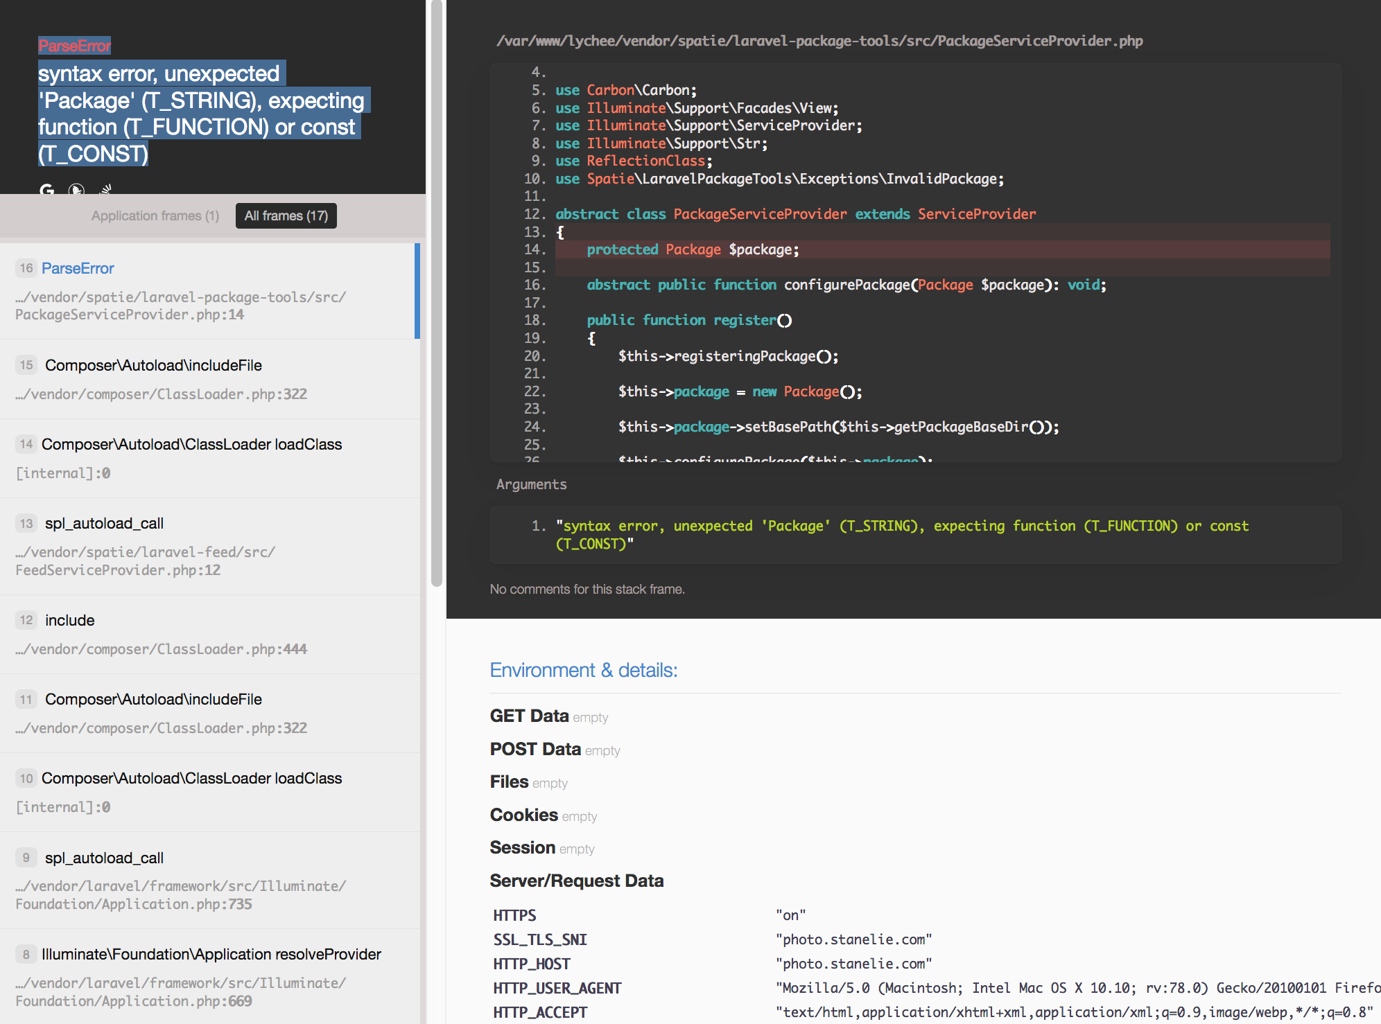Search the error on DuckDuckGo
The image size is (1381, 1024).
pyautogui.click(x=76, y=190)
